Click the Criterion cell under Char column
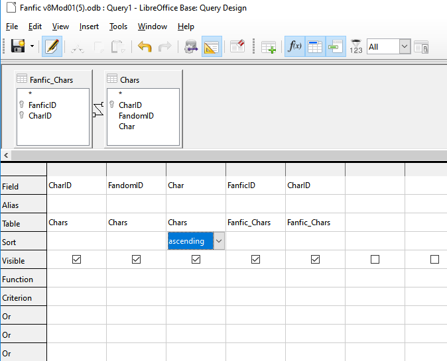Viewport: 447px width, 361px height. coord(196,298)
